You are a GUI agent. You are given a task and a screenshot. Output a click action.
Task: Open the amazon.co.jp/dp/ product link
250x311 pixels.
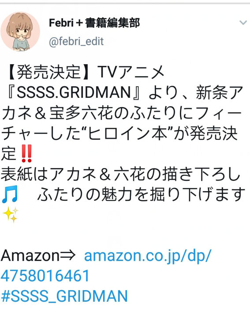pos(148,256)
